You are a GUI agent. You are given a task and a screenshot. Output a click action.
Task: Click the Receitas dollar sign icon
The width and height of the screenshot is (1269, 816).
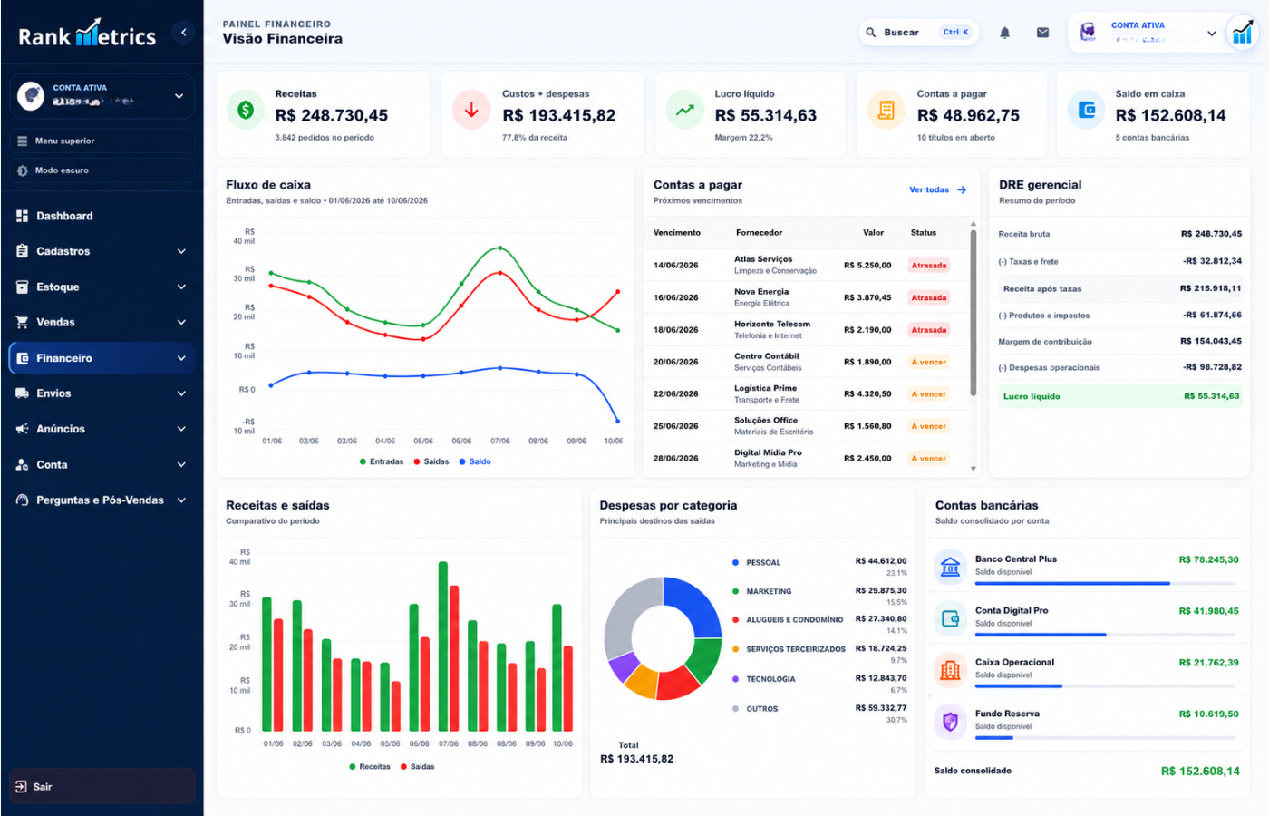tap(246, 111)
